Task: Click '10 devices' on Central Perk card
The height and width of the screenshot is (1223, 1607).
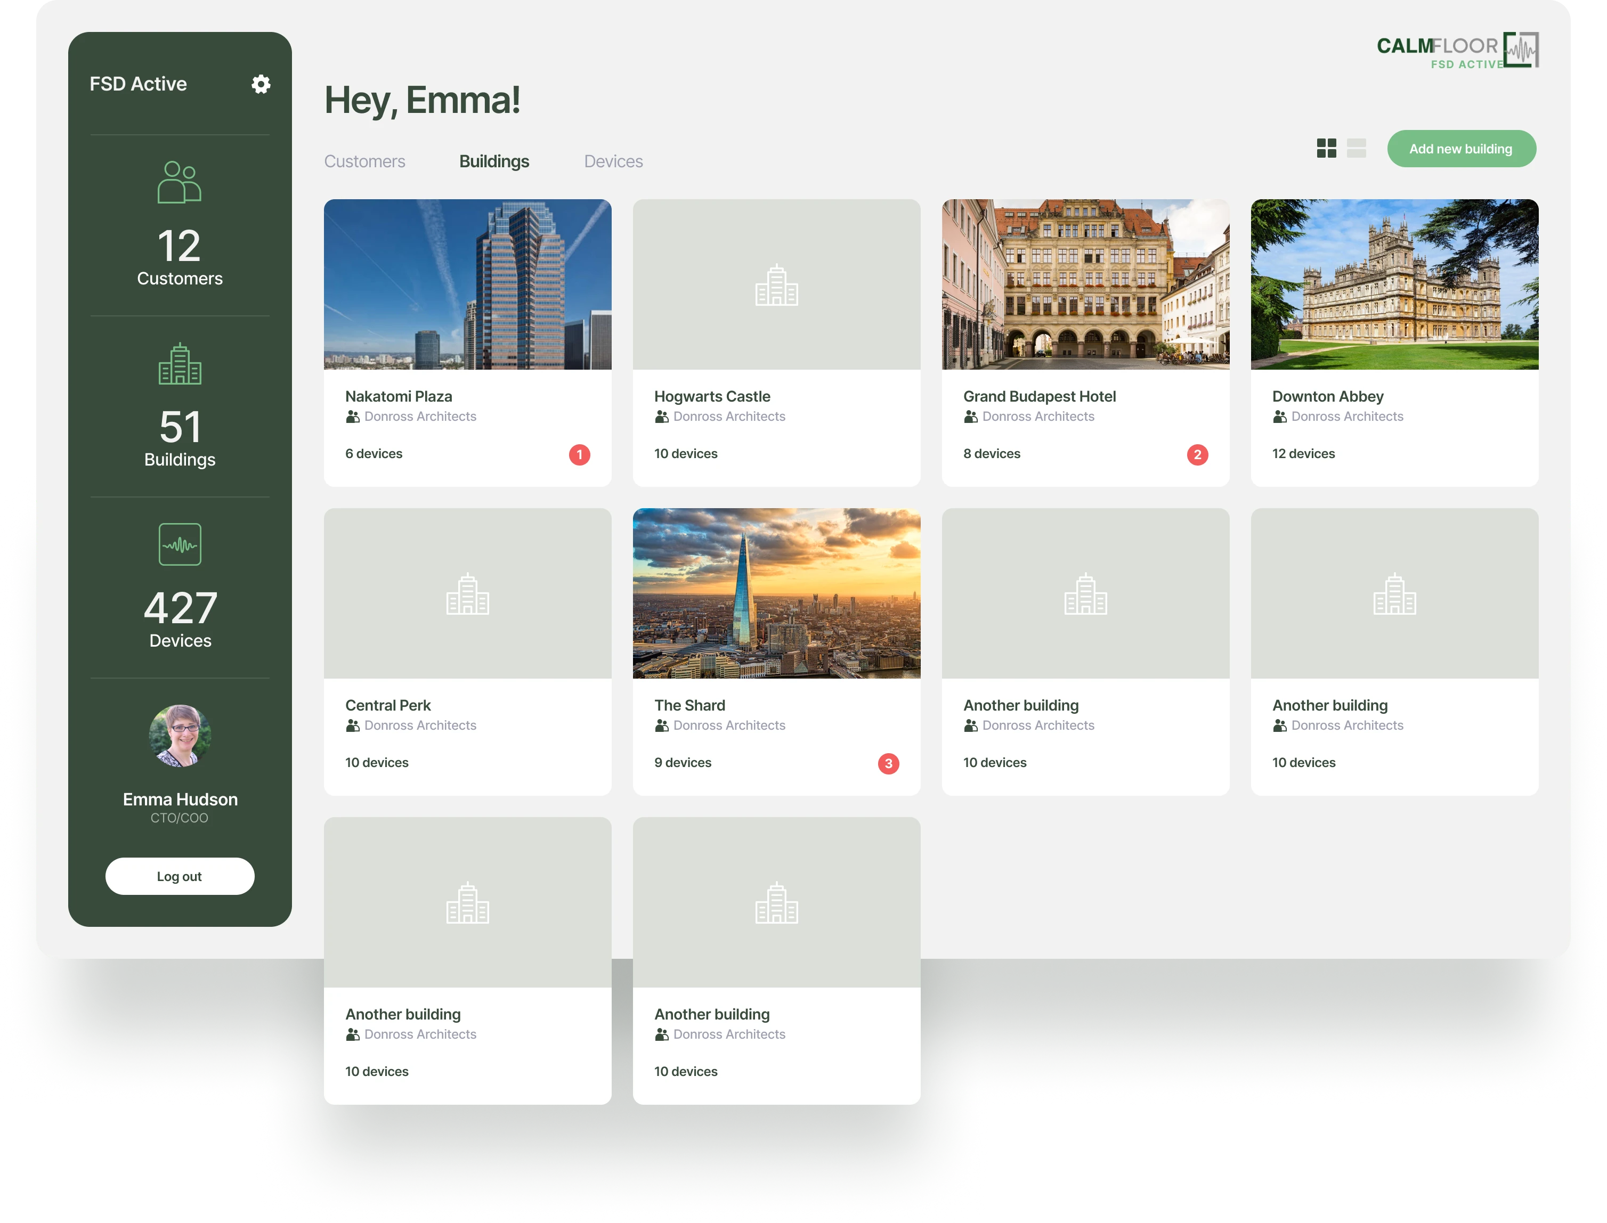Action: (x=377, y=762)
